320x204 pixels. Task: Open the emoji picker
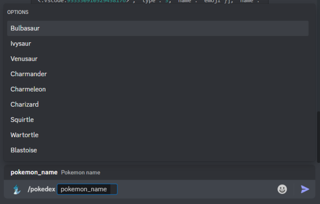pos(282,189)
